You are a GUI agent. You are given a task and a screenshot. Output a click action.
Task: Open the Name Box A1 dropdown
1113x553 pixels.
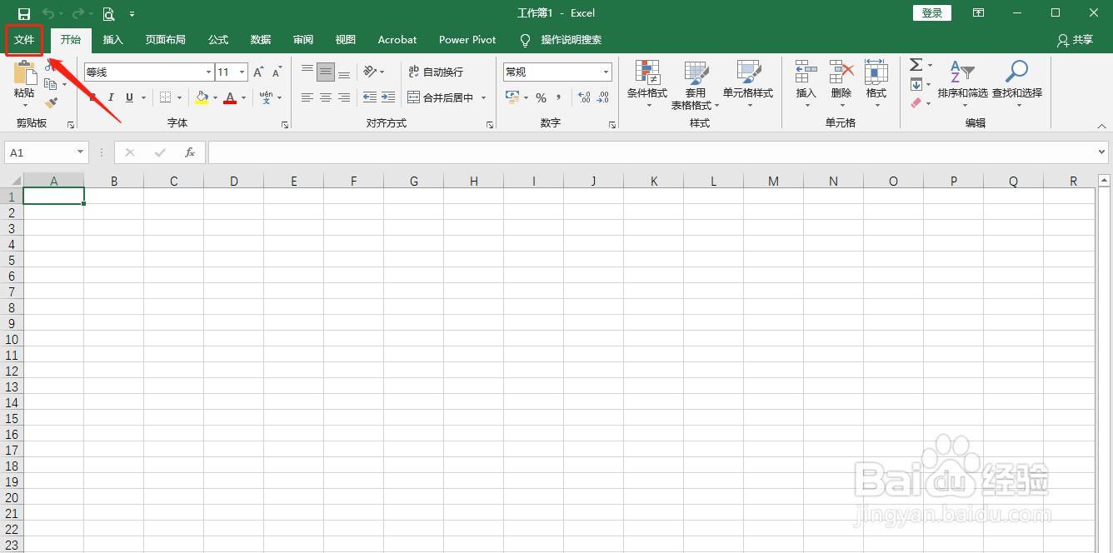pos(81,152)
